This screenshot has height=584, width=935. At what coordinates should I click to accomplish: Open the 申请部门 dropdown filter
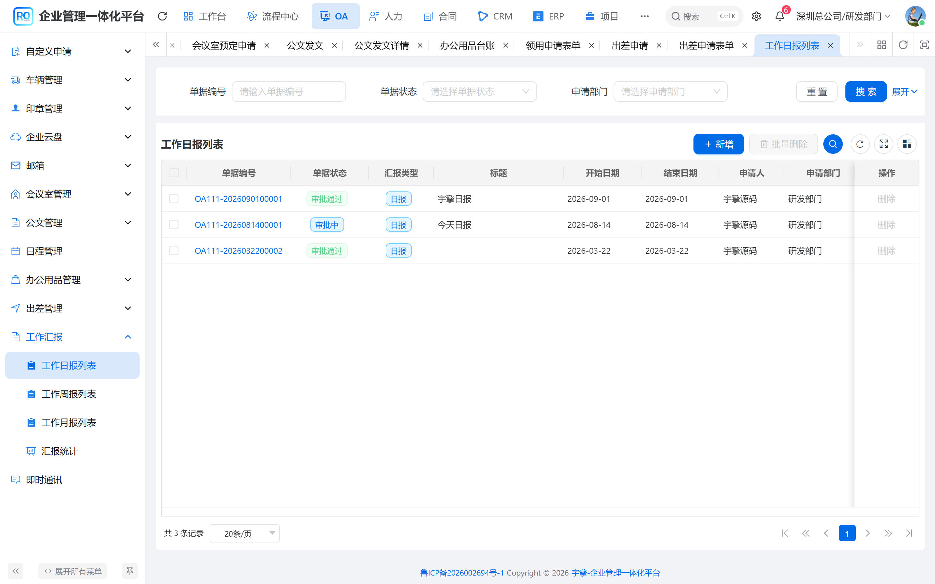pos(670,91)
